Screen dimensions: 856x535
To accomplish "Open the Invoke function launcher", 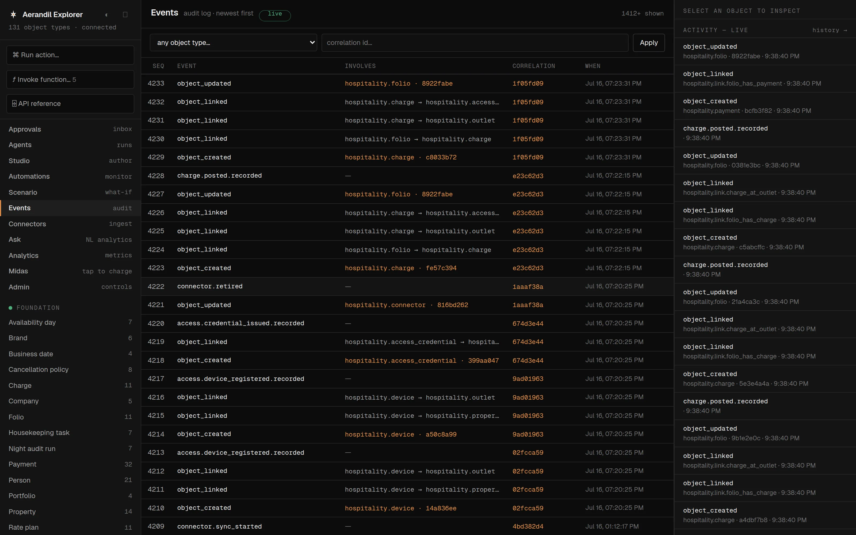I will coord(70,79).
